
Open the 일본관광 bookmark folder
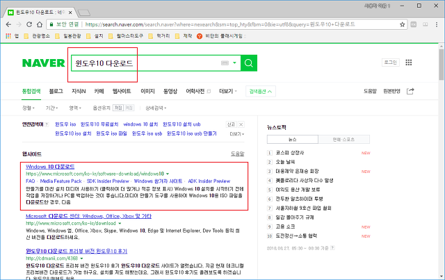(x=68, y=36)
